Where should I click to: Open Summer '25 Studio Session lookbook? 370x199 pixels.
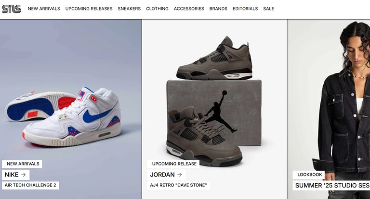pos(331,186)
